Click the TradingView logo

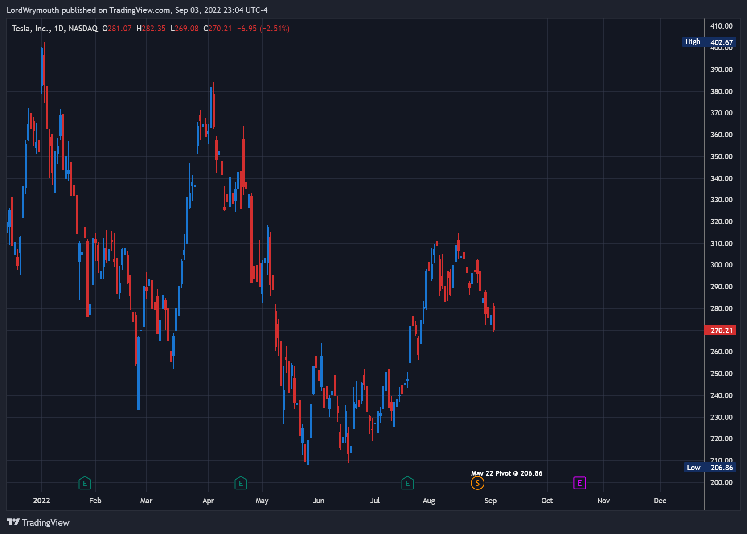(38, 522)
